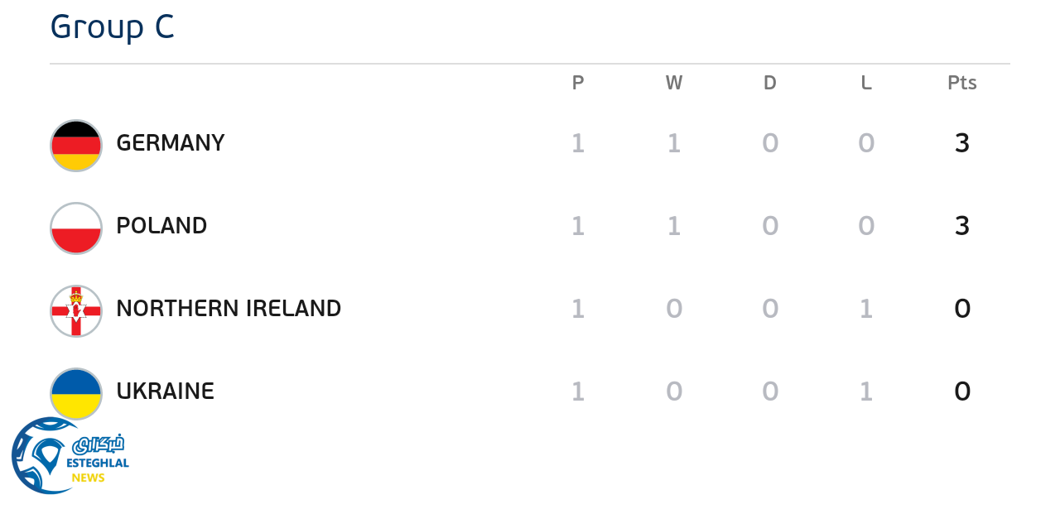This screenshot has width=1060, height=514.
Task: Open the UKRAINE team entry
Action: 166,392
